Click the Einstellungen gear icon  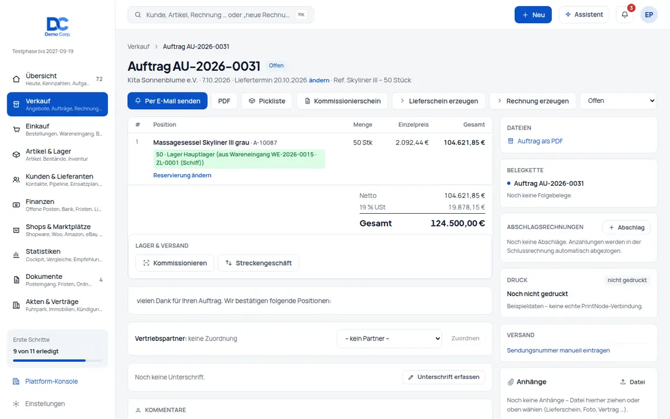point(16,404)
